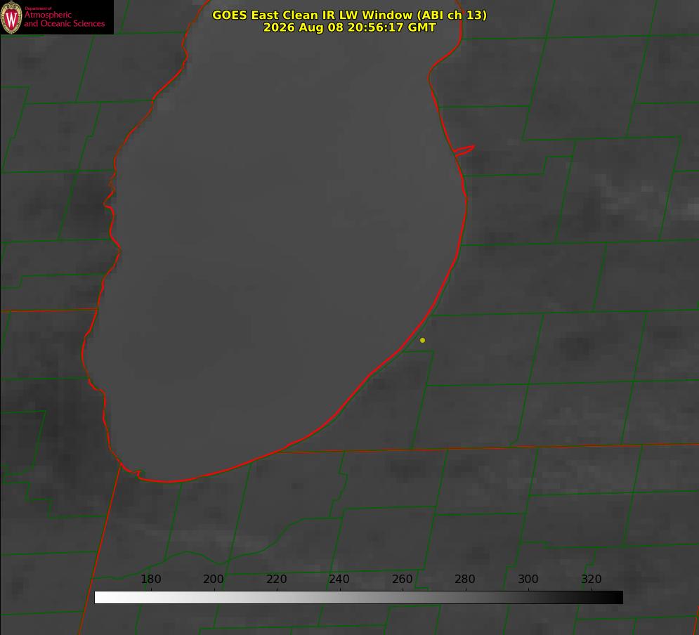The height and width of the screenshot is (635, 699).
Task: Click the 20:56:17 GMT time text
Action: click(x=392, y=27)
